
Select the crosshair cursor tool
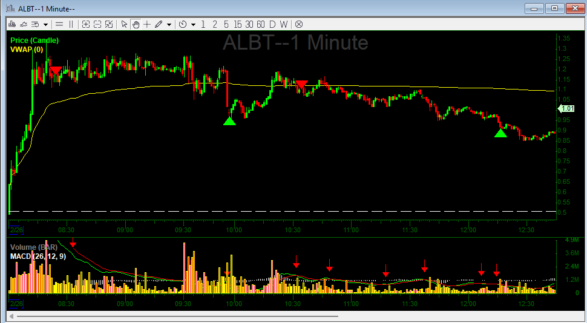147,24
